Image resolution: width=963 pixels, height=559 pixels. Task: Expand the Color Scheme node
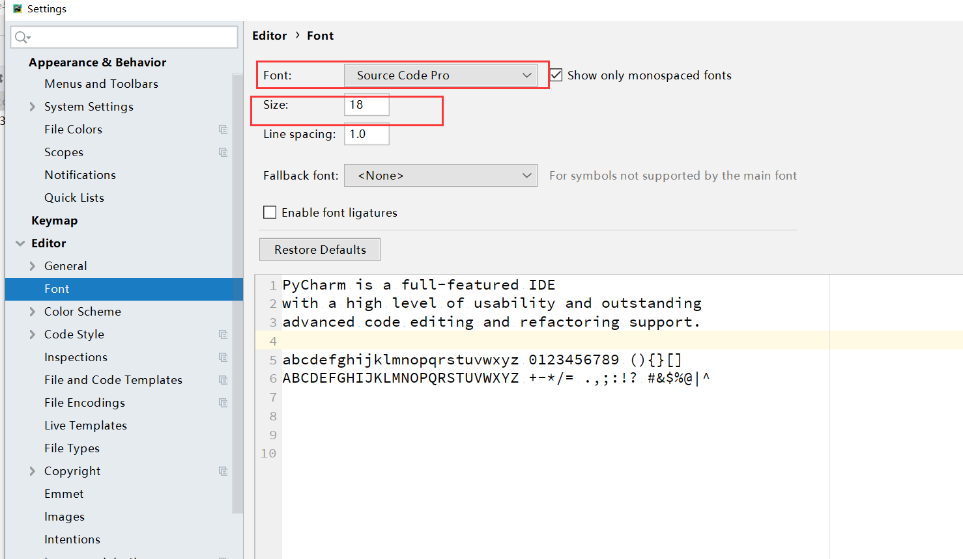(x=33, y=312)
